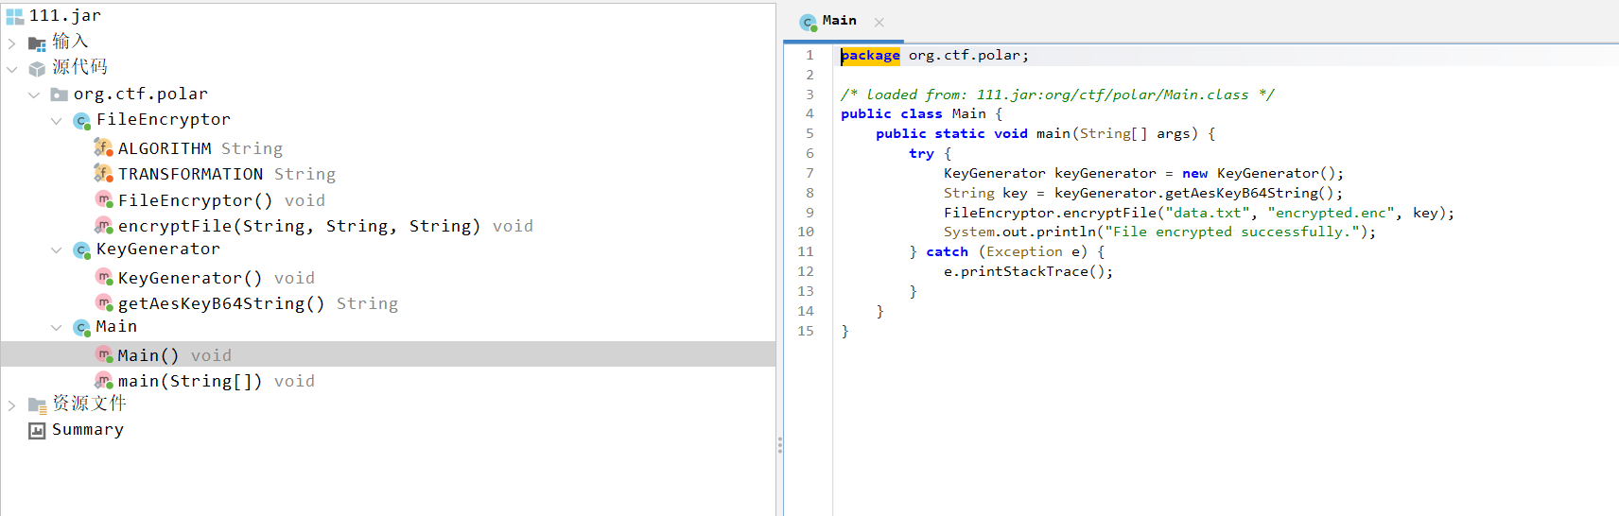This screenshot has height=516, width=1619.
Task: Click the encryptFile method icon
Action: coord(104,225)
